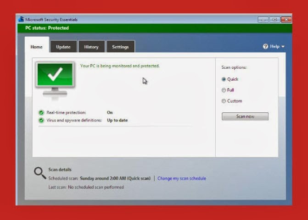Screen dimensions: 308x220
Task: Click the green check next to Real-time protection
Action: pyautogui.click(x=41, y=113)
